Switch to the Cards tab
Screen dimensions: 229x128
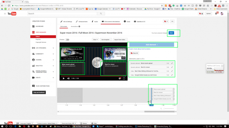pos(127,21)
